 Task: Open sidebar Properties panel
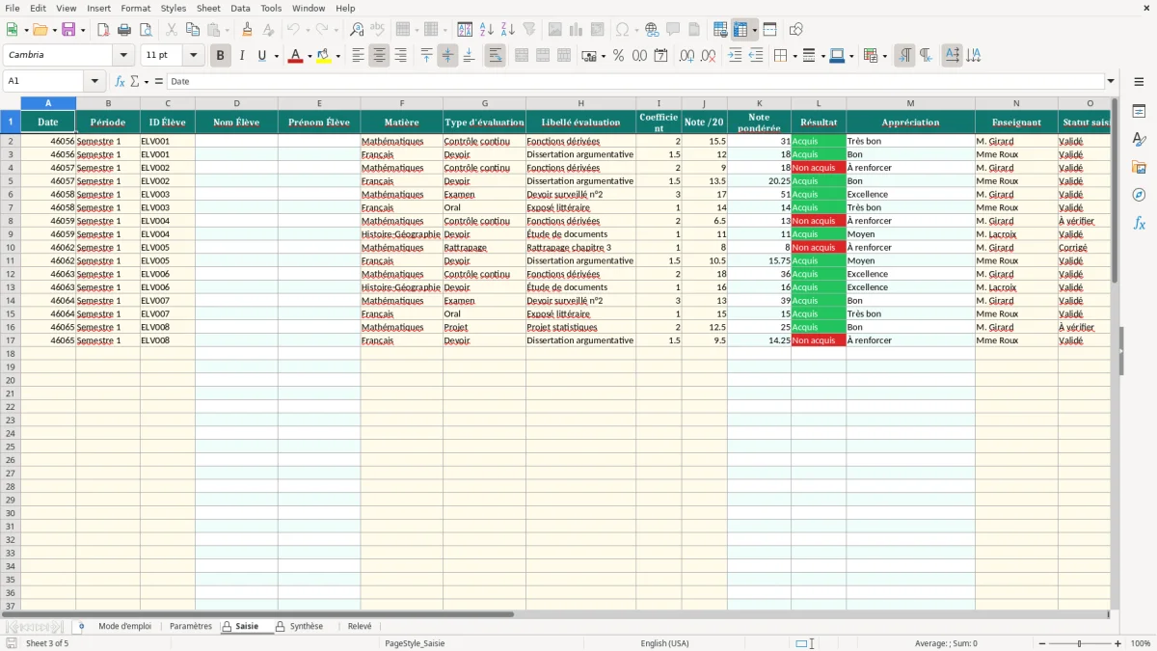(1139, 112)
